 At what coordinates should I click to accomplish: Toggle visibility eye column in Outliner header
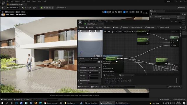151,17
